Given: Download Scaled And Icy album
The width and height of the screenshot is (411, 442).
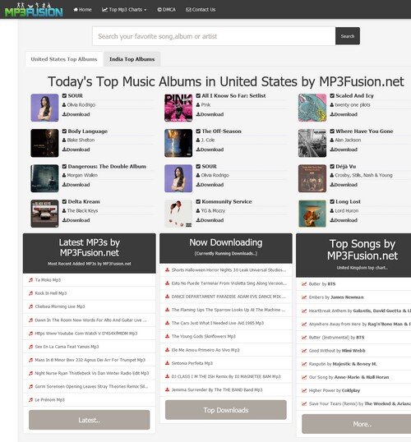Looking at the screenshot, I should [344, 114].
